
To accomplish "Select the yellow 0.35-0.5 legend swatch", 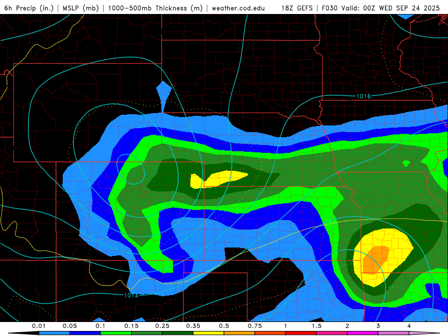I will (x=208, y=333).
